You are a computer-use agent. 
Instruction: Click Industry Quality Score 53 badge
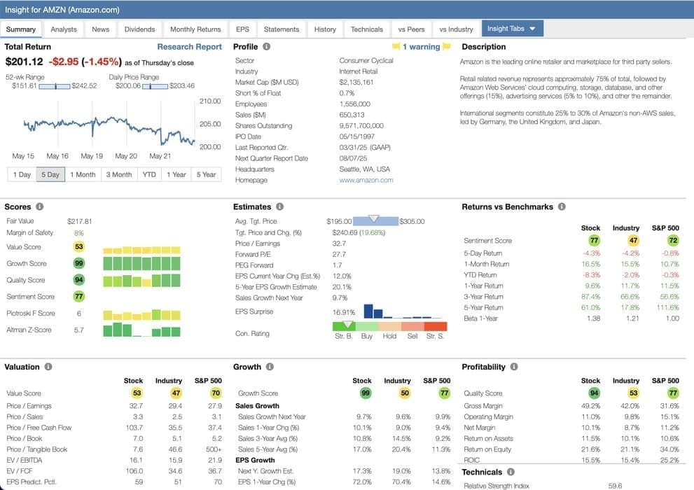[x=633, y=393]
